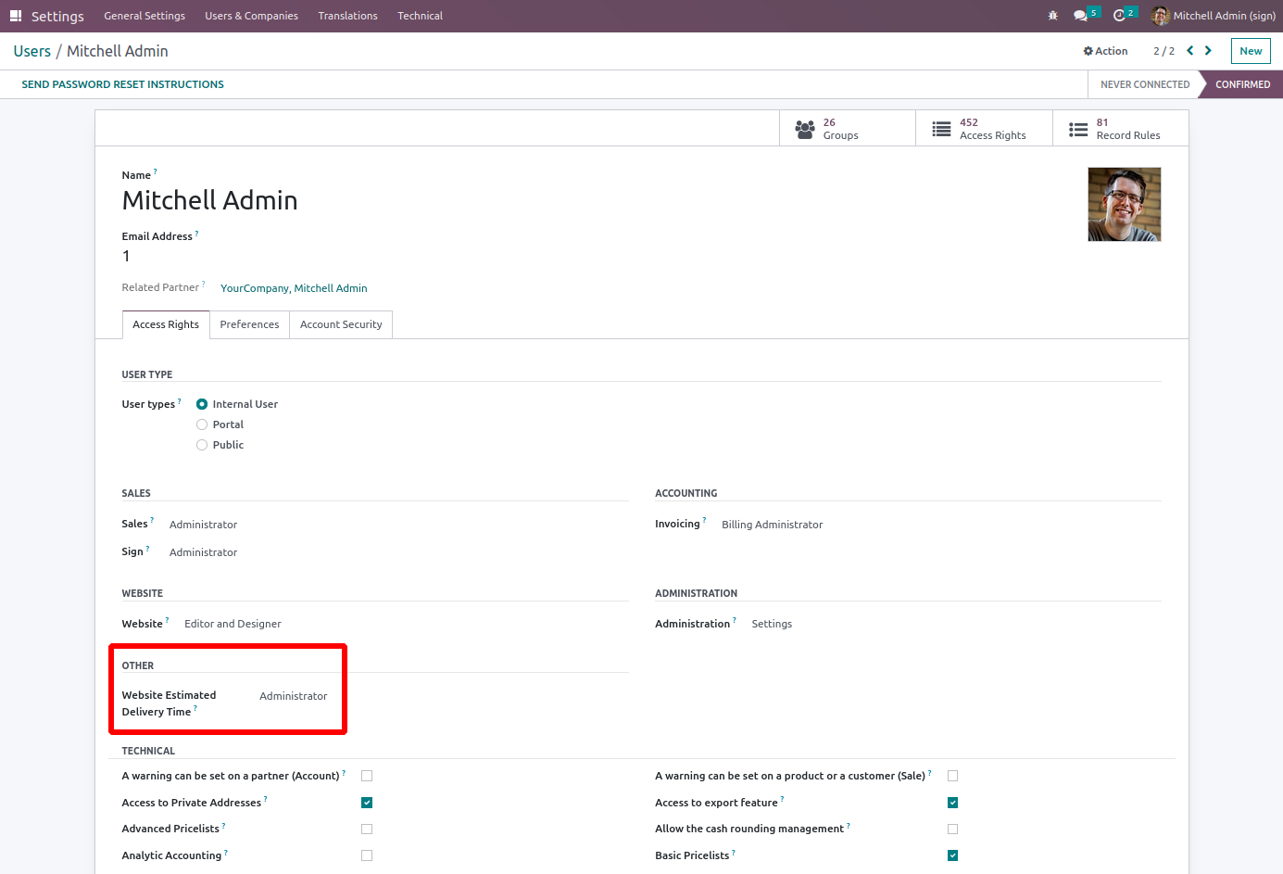1283x874 pixels.
Task: Select Portal user type
Action: 202,424
